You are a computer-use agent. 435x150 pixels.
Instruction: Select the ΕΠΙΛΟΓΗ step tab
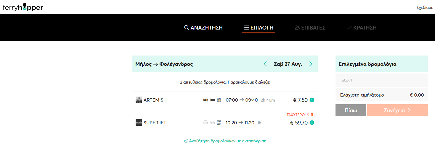[x=259, y=28]
